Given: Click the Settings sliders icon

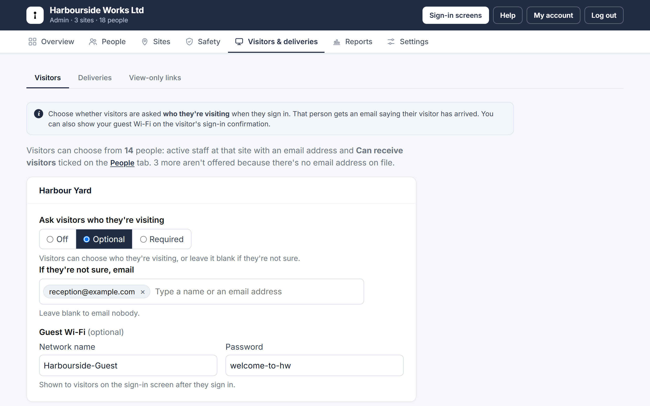Looking at the screenshot, I should 391,42.
